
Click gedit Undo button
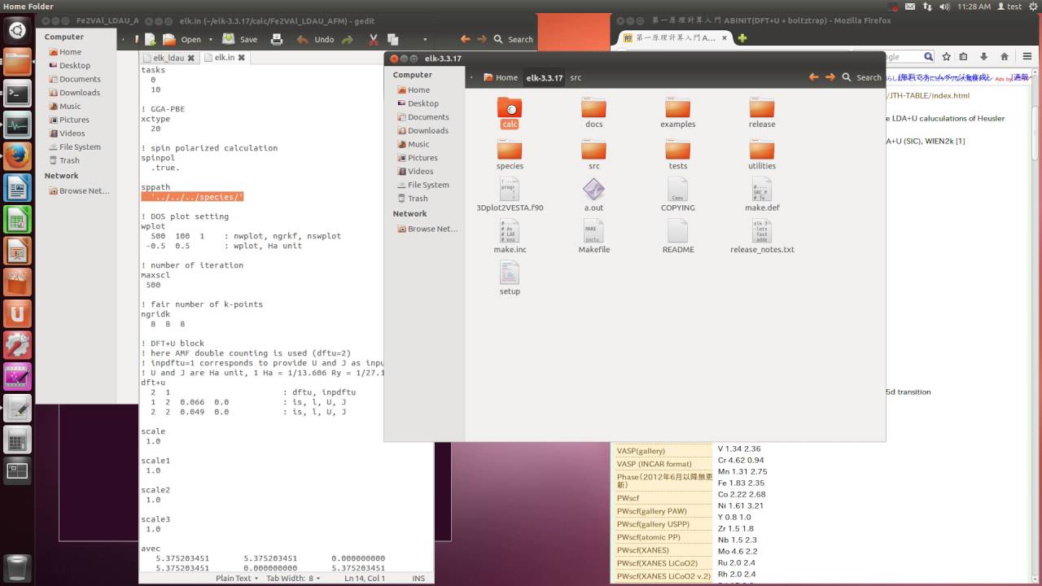[315, 39]
